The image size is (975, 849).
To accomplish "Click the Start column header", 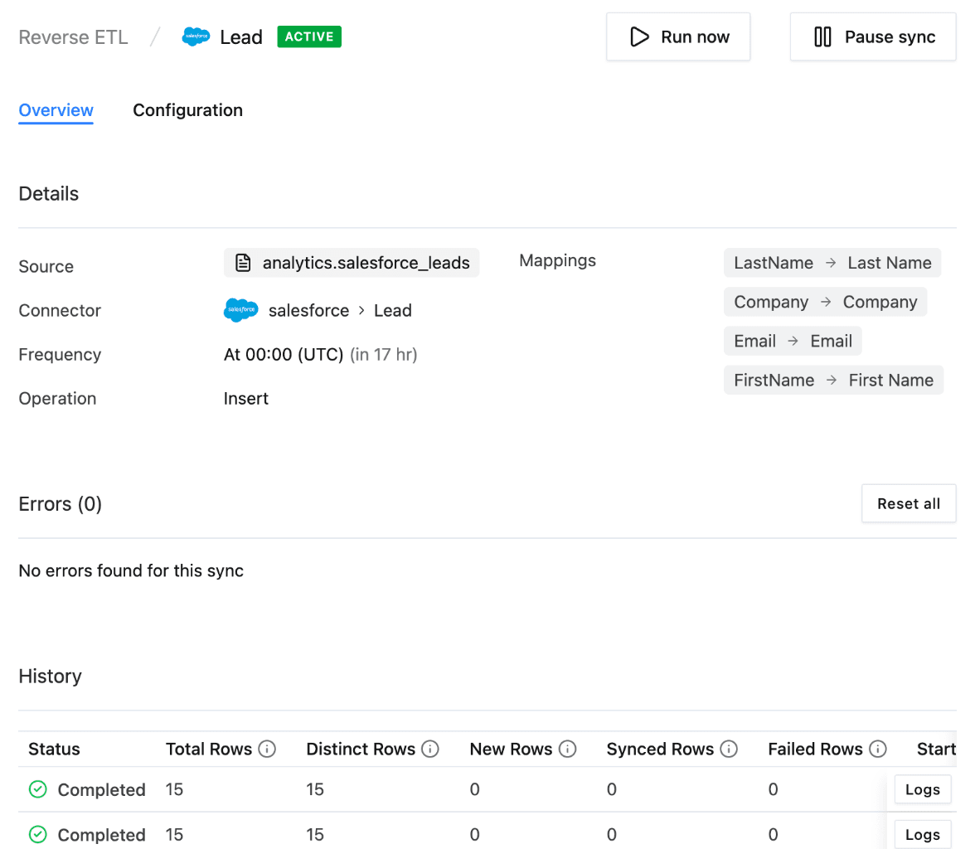I will [x=936, y=749].
